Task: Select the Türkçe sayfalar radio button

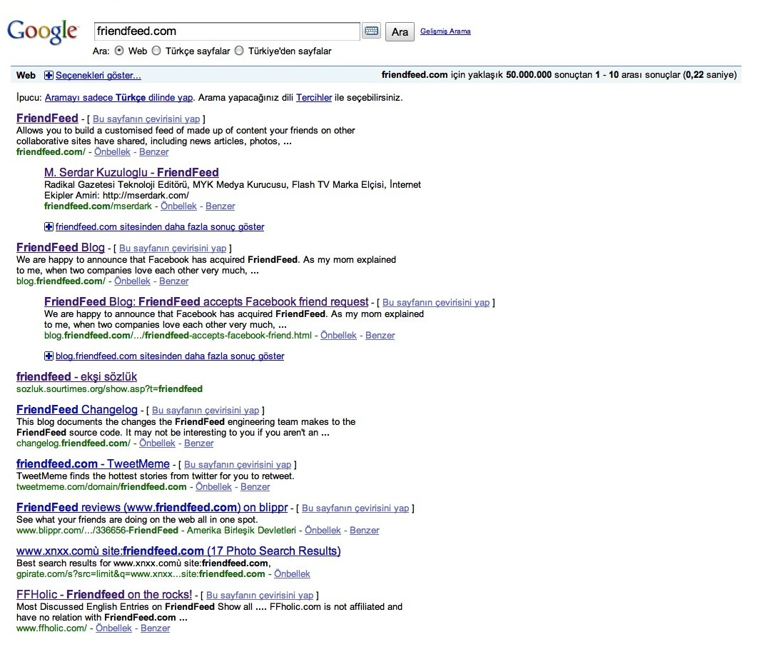Action: click(x=156, y=51)
